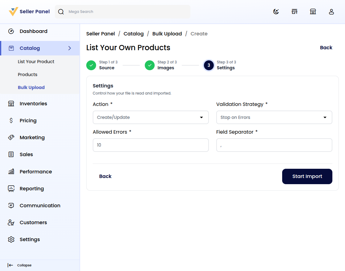Viewport: 345px width, 271px height.
Task: Click the Step 3 number circle
Action: coord(209,65)
